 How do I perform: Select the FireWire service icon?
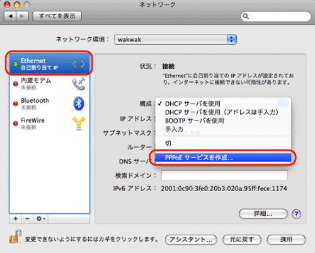[79, 124]
